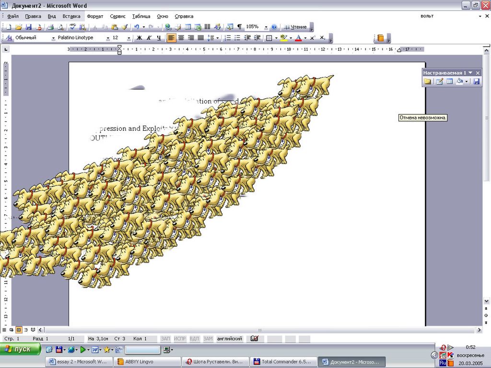
Task: Toggle show paragraph marks (¶)
Action: (x=240, y=27)
